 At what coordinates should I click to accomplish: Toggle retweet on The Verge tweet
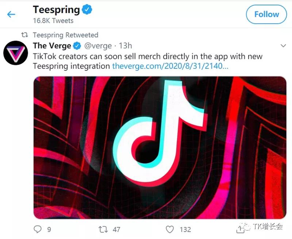(104, 229)
